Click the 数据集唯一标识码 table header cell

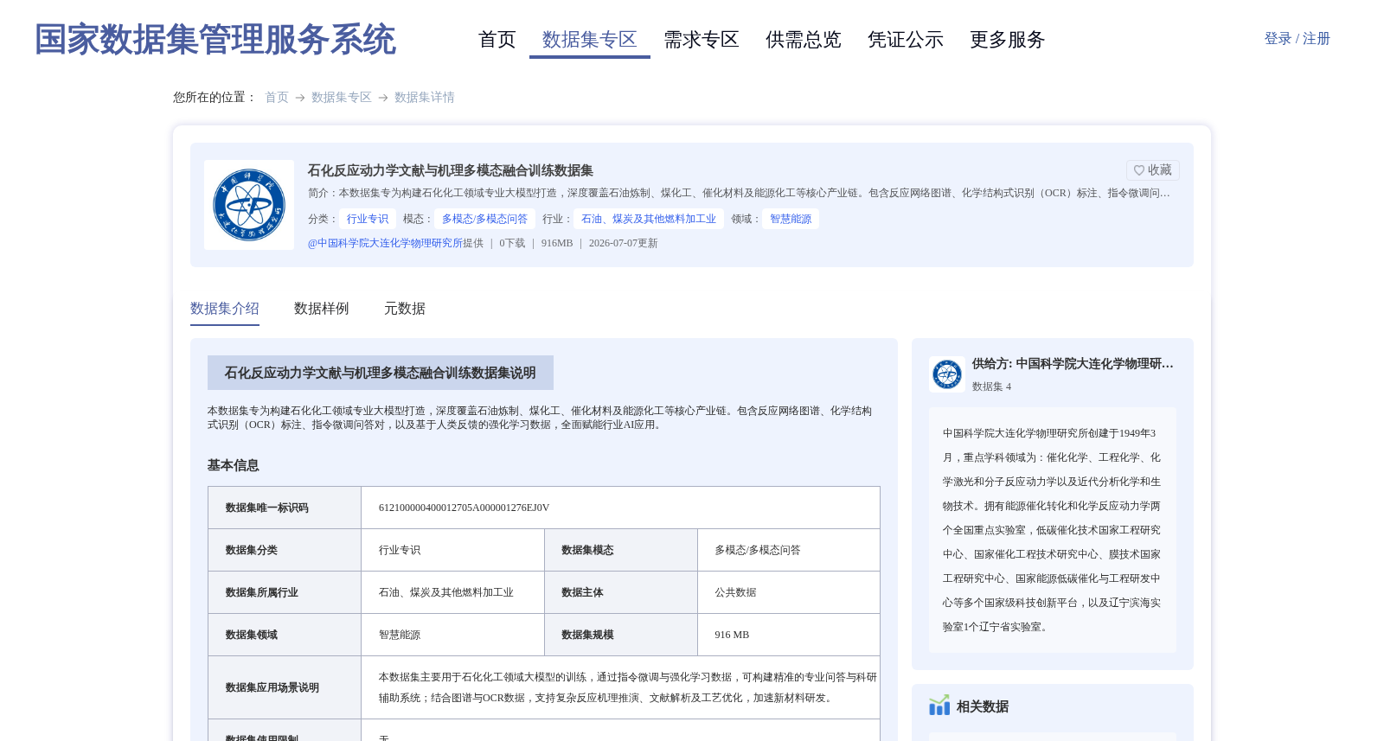[x=285, y=508]
